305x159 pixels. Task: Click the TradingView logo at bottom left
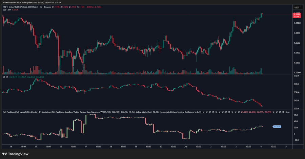pos(15,154)
